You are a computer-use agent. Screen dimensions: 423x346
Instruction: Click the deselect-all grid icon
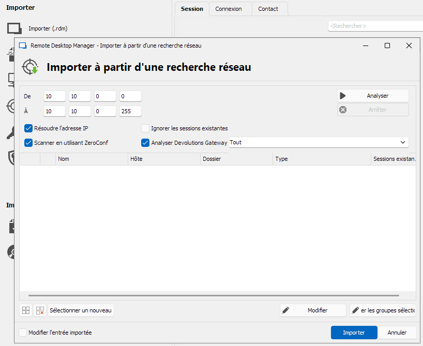pyautogui.click(x=40, y=310)
